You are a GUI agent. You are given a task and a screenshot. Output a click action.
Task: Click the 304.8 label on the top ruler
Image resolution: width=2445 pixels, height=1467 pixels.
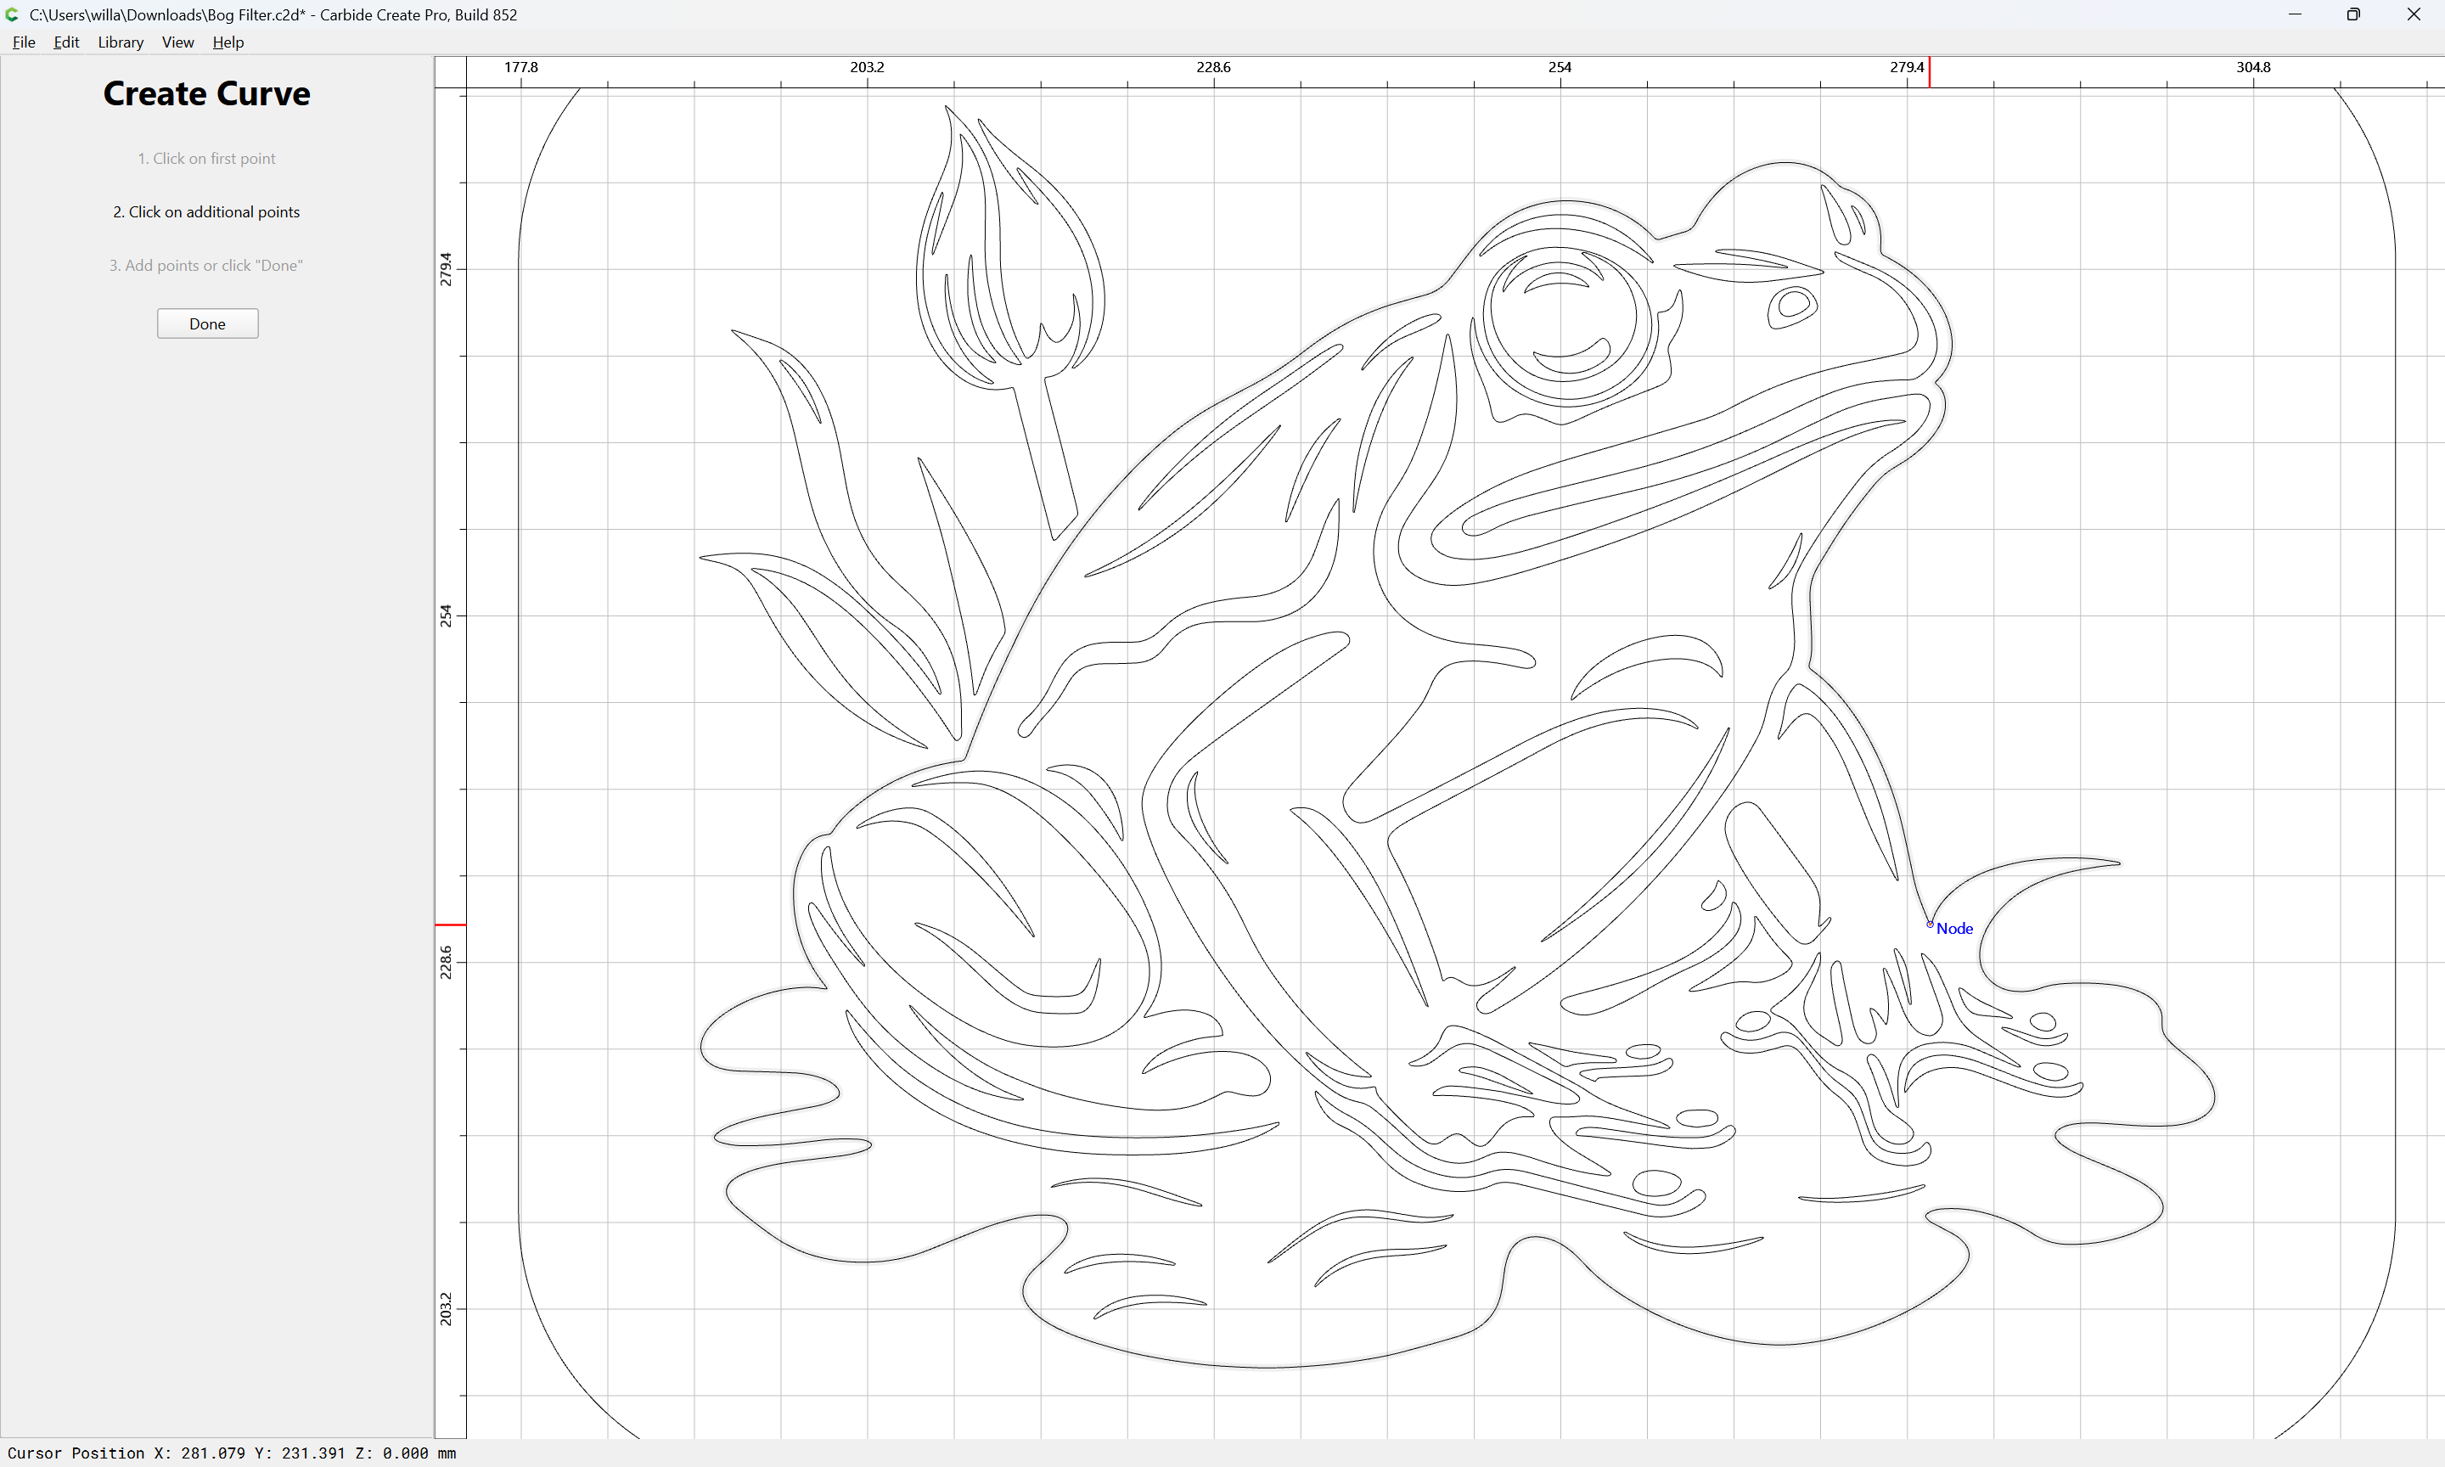(2253, 67)
